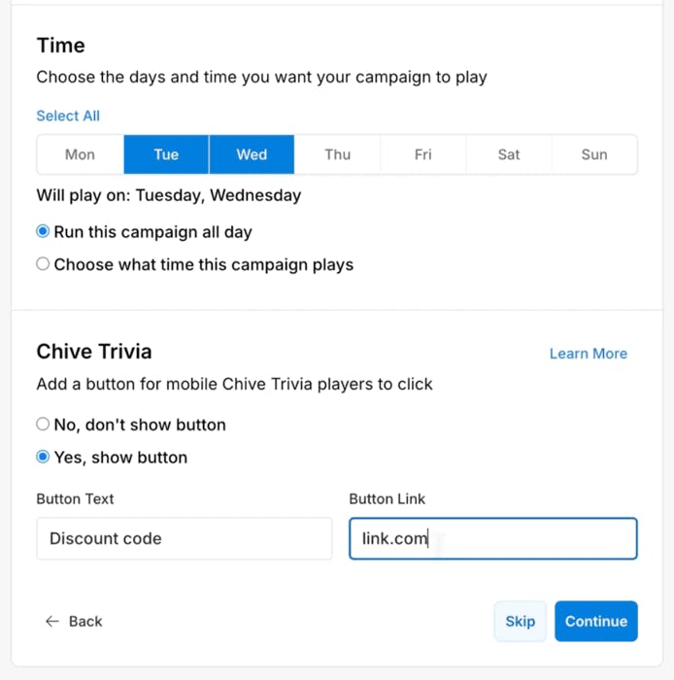The width and height of the screenshot is (674, 680).
Task: Choose 'No, don't show button' option
Action: tap(43, 425)
